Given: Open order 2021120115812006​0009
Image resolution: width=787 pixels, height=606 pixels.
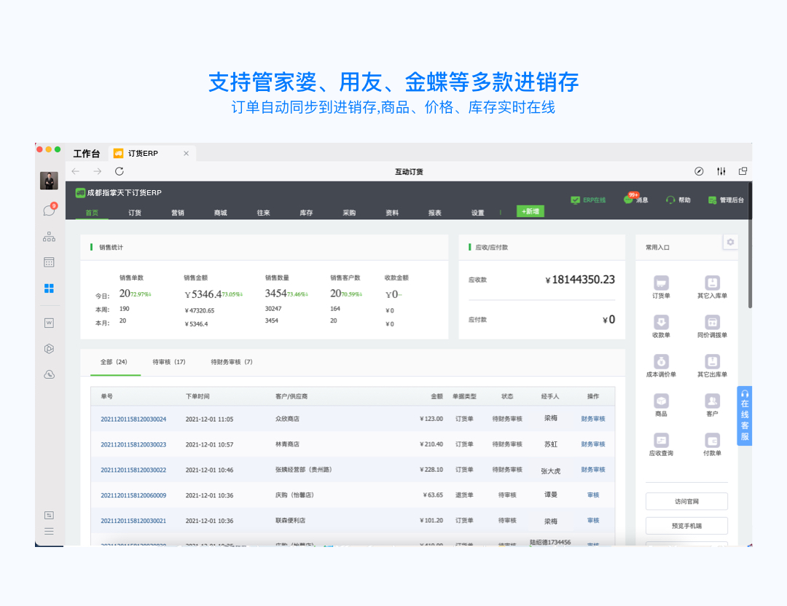Looking at the screenshot, I should click(x=133, y=495).
